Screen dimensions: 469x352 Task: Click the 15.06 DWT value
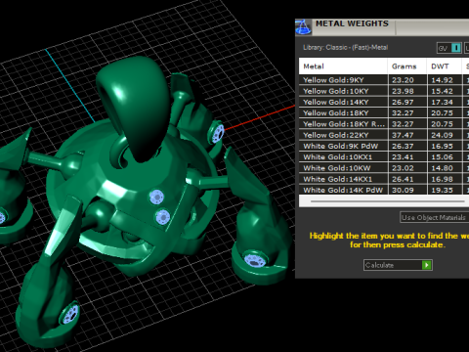pyautogui.click(x=442, y=157)
